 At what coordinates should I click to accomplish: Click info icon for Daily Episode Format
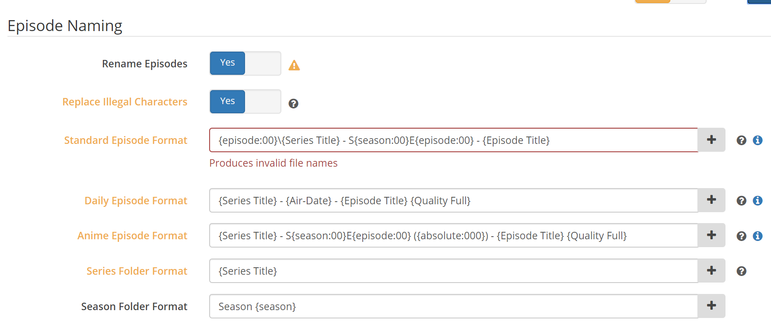click(757, 201)
